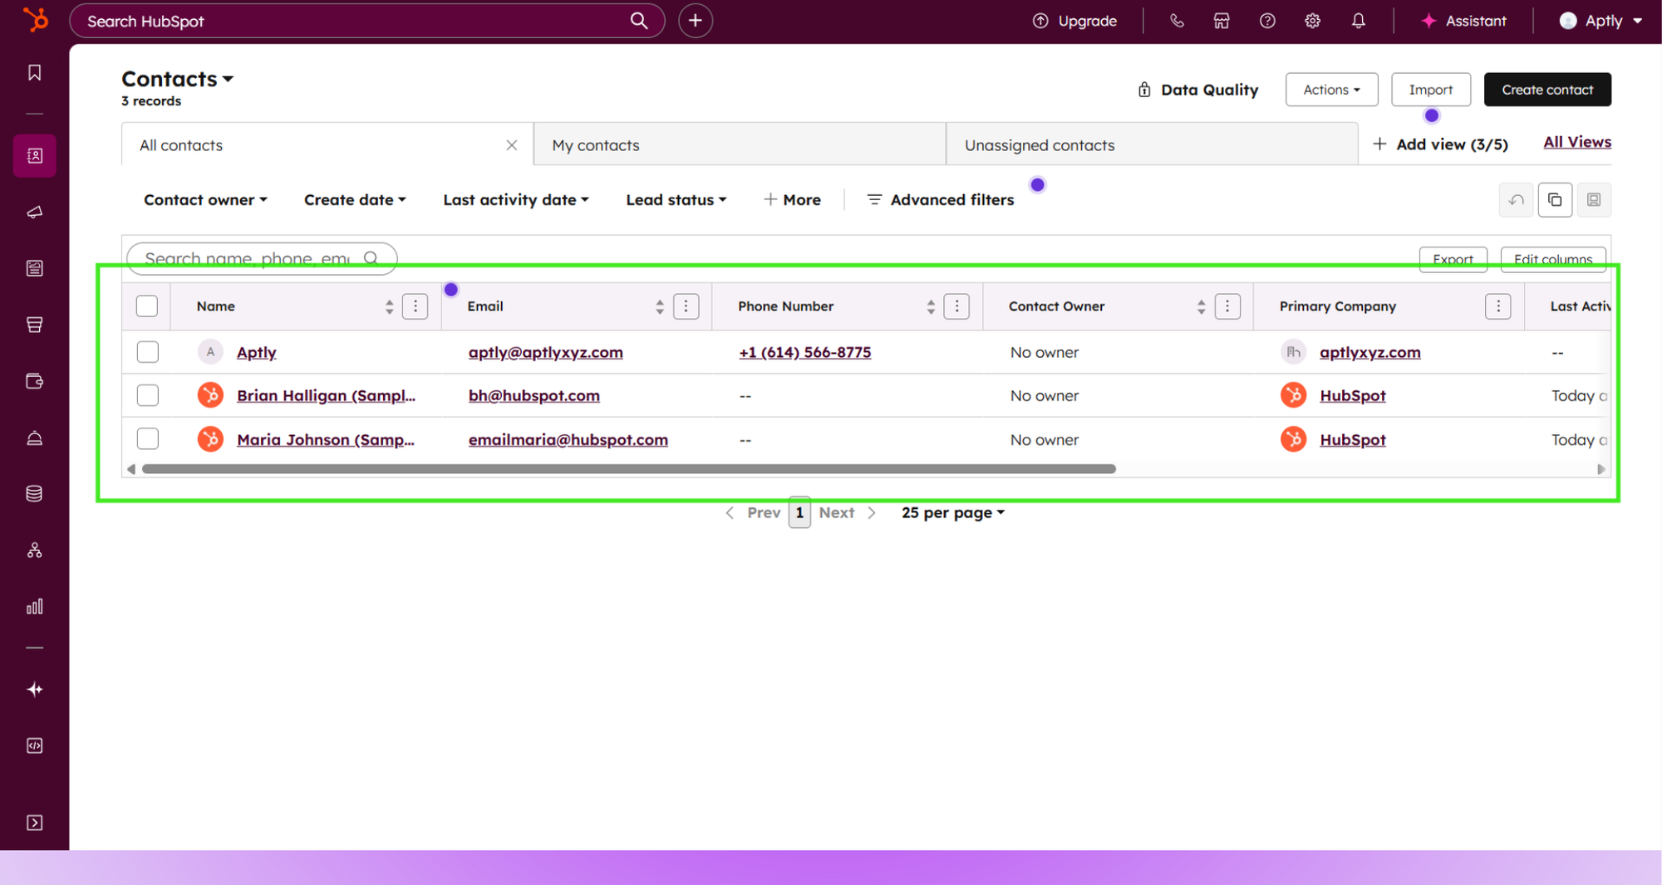The height and width of the screenshot is (885, 1662).
Task: Open the Service bell sidebar icon
Action: click(x=35, y=438)
